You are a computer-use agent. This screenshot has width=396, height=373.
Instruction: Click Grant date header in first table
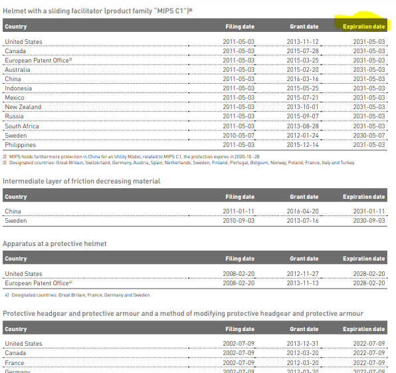click(304, 27)
